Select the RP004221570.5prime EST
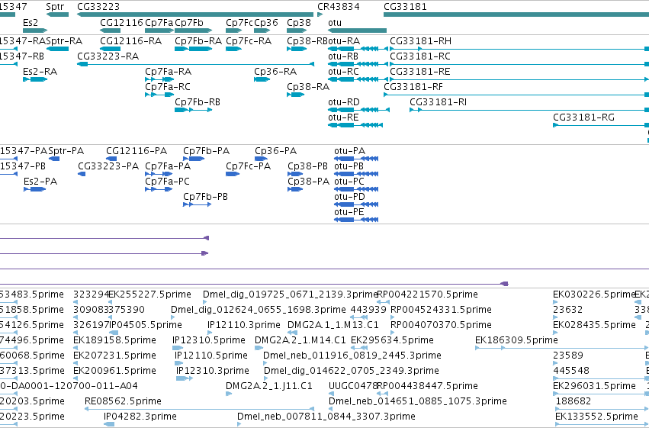 click(x=428, y=294)
